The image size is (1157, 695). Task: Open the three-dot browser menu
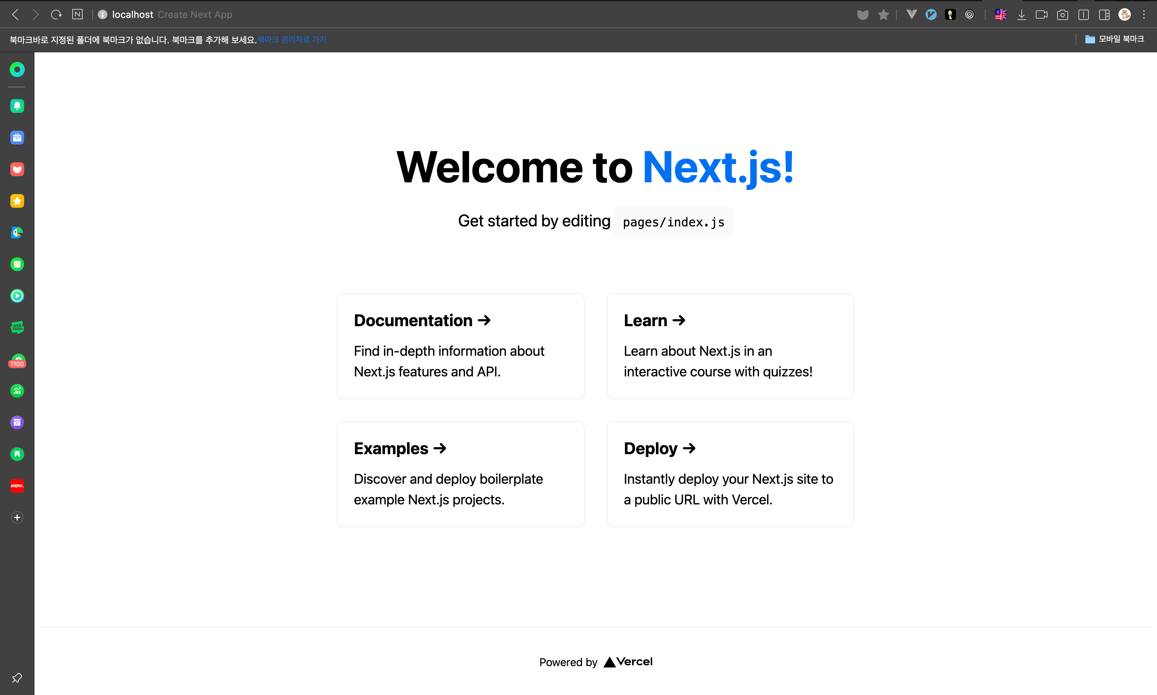(1144, 15)
